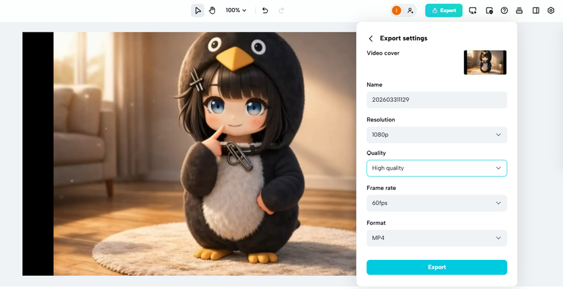Click the "Frame rate" label

[x=381, y=188]
